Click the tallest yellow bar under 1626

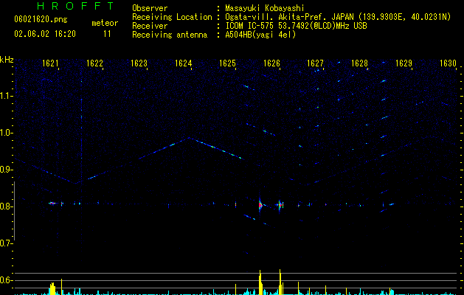(280, 282)
